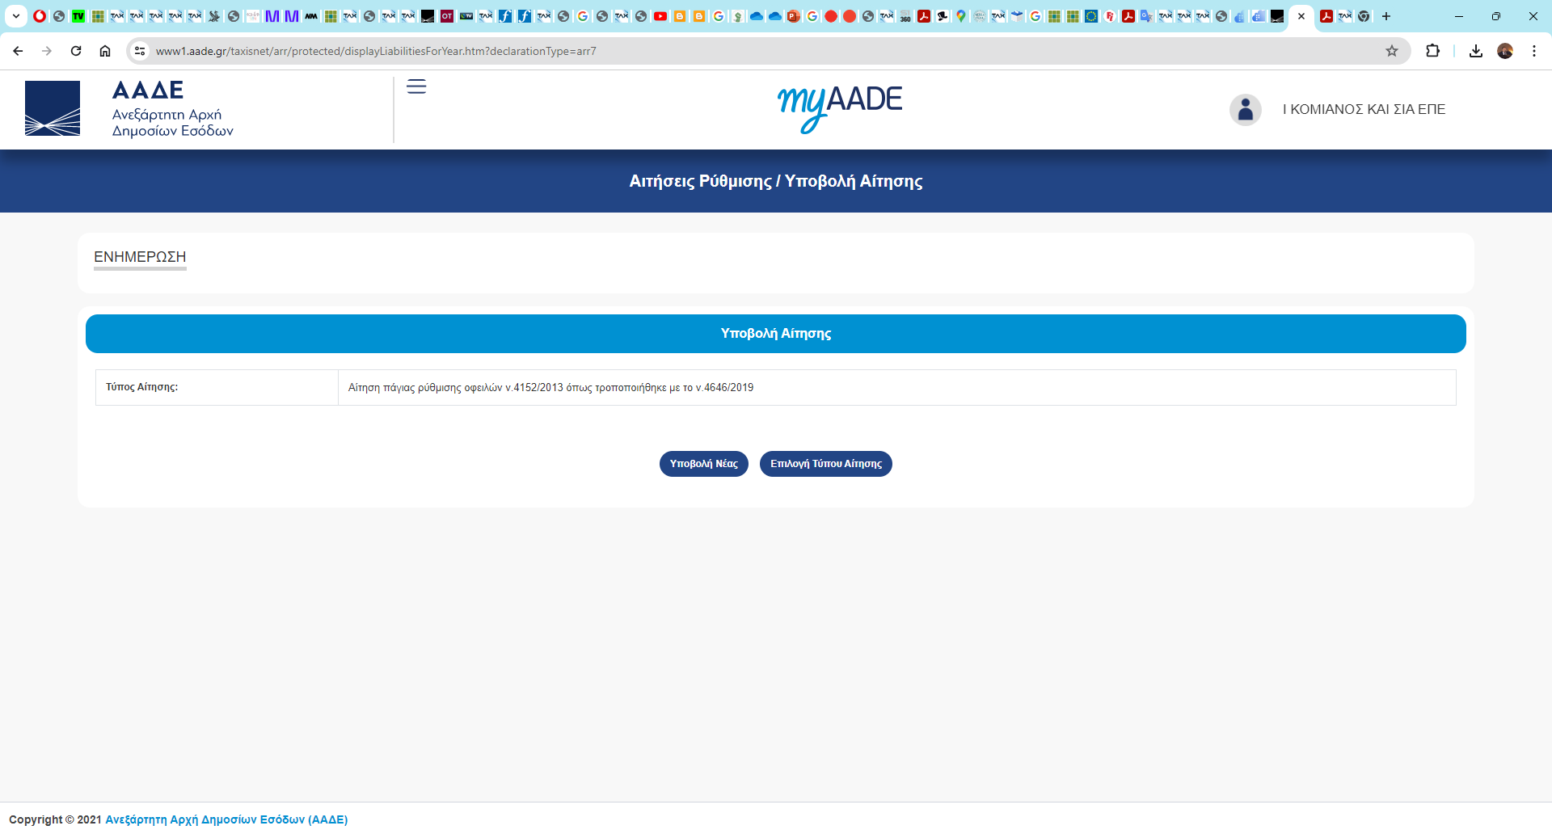Switch to the YouTube tab
The height and width of the screenshot is (834, 1552).
click(x=660, y=16)
